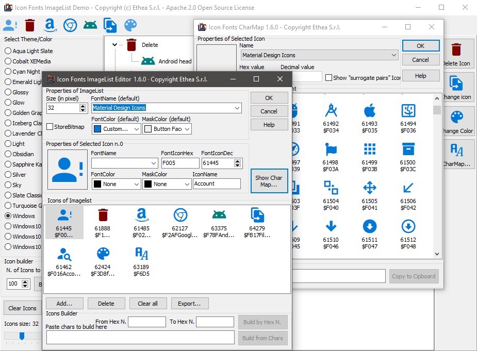Image resolution: width=477 pixels, height=351 pixels.
Task: Click the Export... button
Action: pos(190,304)
